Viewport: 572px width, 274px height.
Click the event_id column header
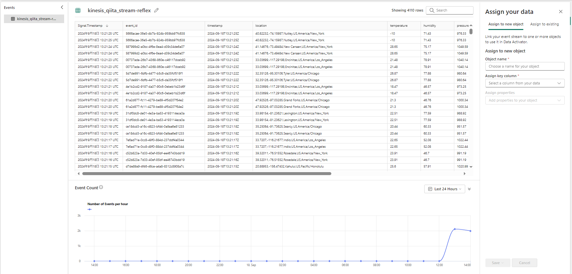(164, 26)
